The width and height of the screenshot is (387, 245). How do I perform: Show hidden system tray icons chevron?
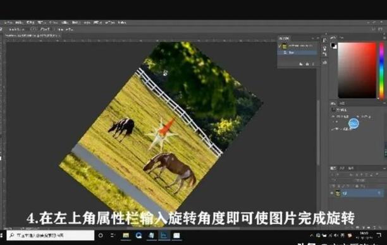[312, 236]
